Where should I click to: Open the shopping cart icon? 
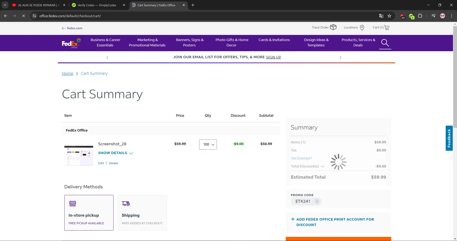pyautogui.click(x=387, y=28)
